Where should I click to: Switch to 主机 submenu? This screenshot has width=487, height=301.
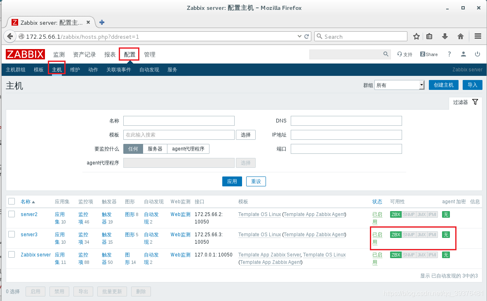click(x=57, y=70)
